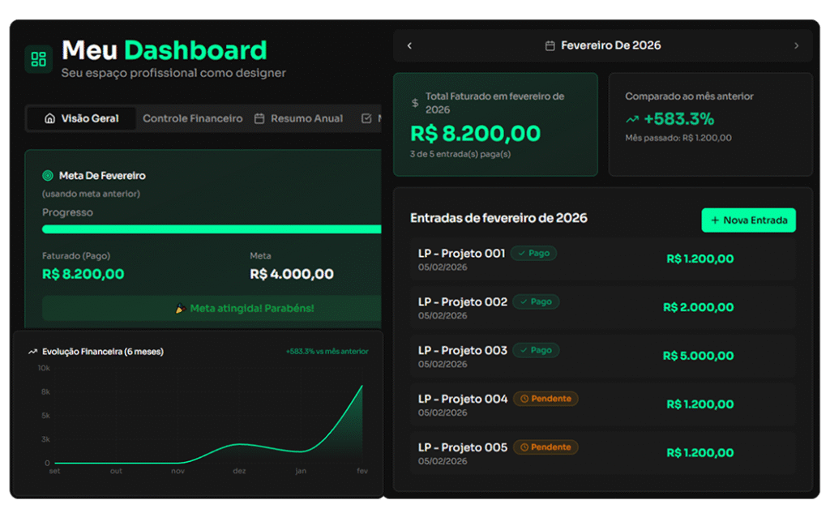Click the dollar sign icon in Total Faturado
The width and height of the screenshot is (830, 513).
415,103
